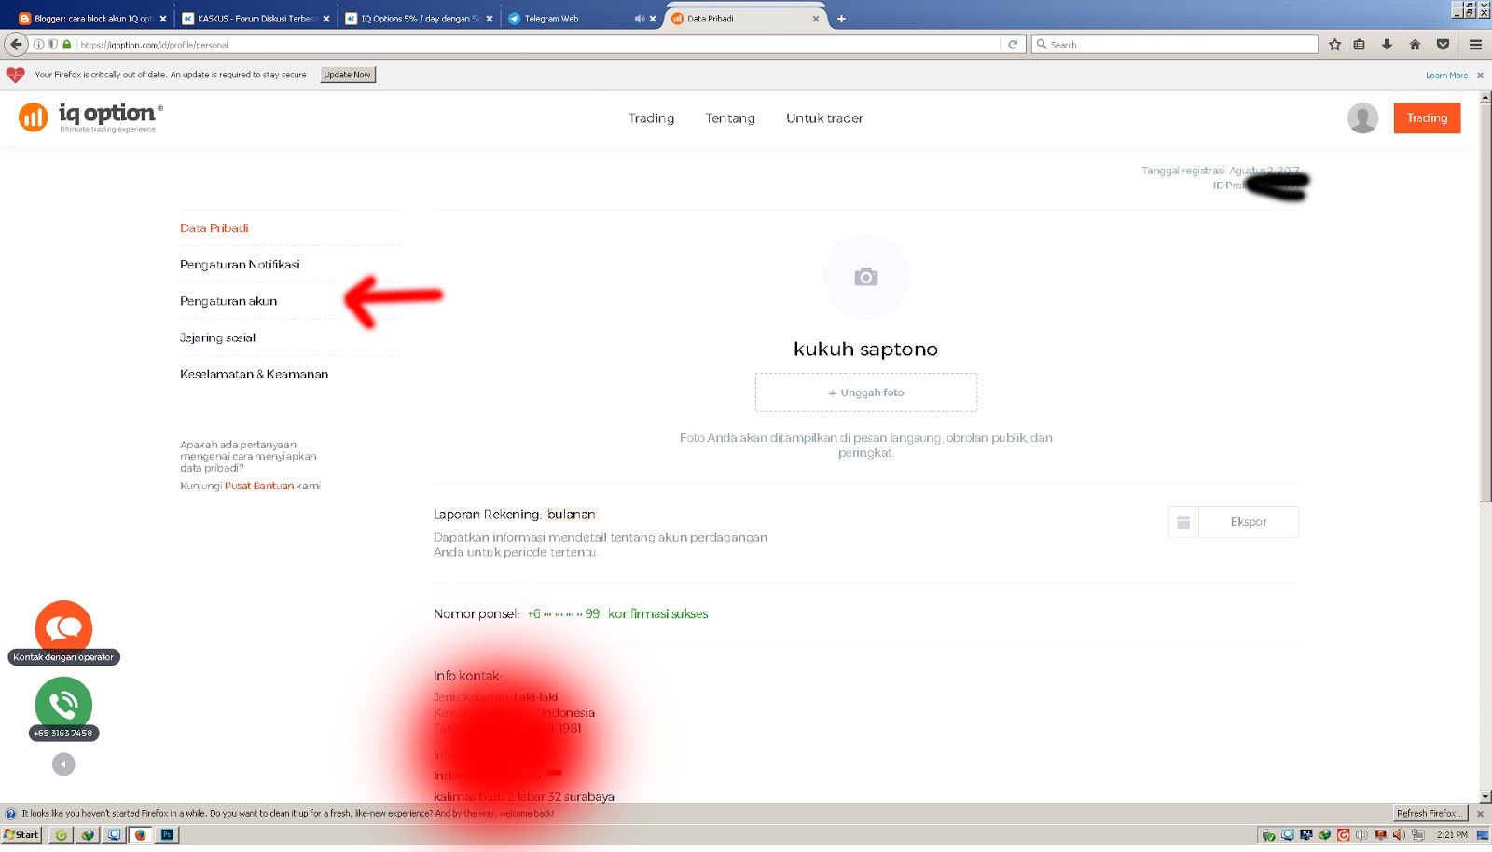Follow the Learn More link

(1446, 76)
